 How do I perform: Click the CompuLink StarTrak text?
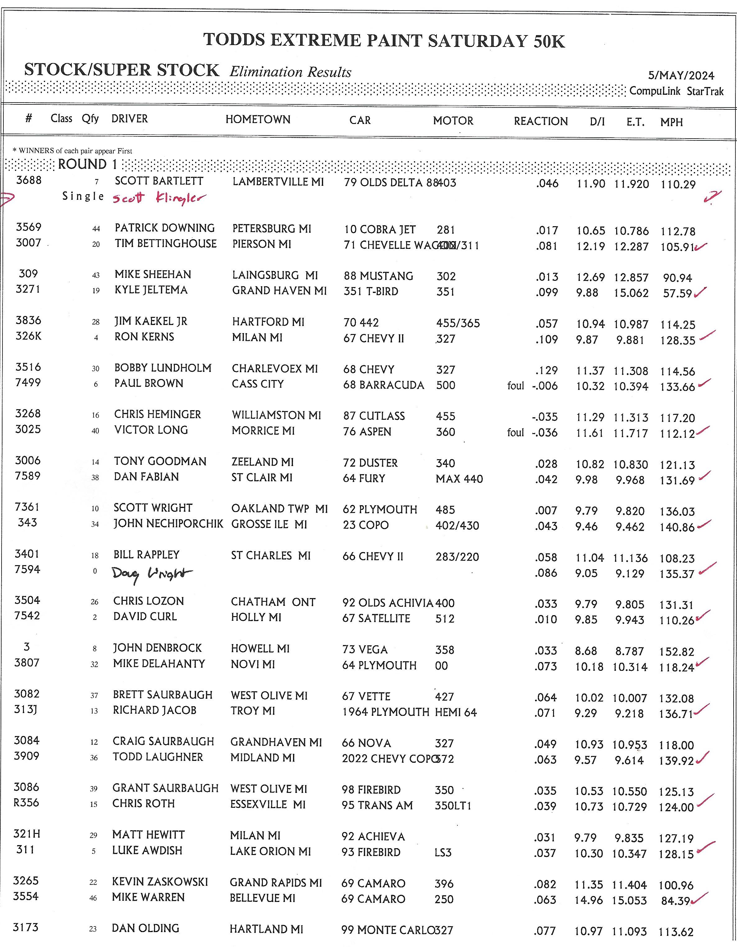tap(676, 91)
